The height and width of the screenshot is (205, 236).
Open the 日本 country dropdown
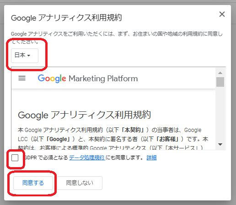point(25,56)
